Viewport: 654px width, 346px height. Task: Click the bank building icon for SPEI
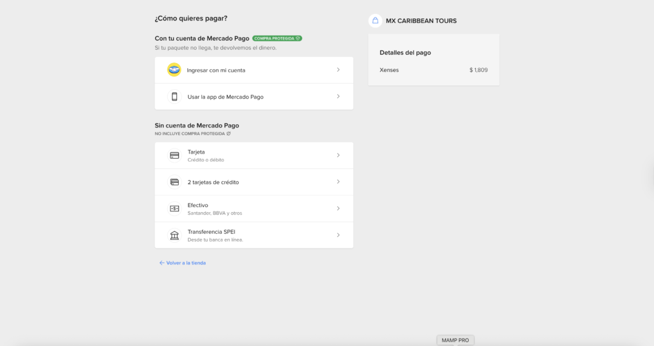coord(174,235)
